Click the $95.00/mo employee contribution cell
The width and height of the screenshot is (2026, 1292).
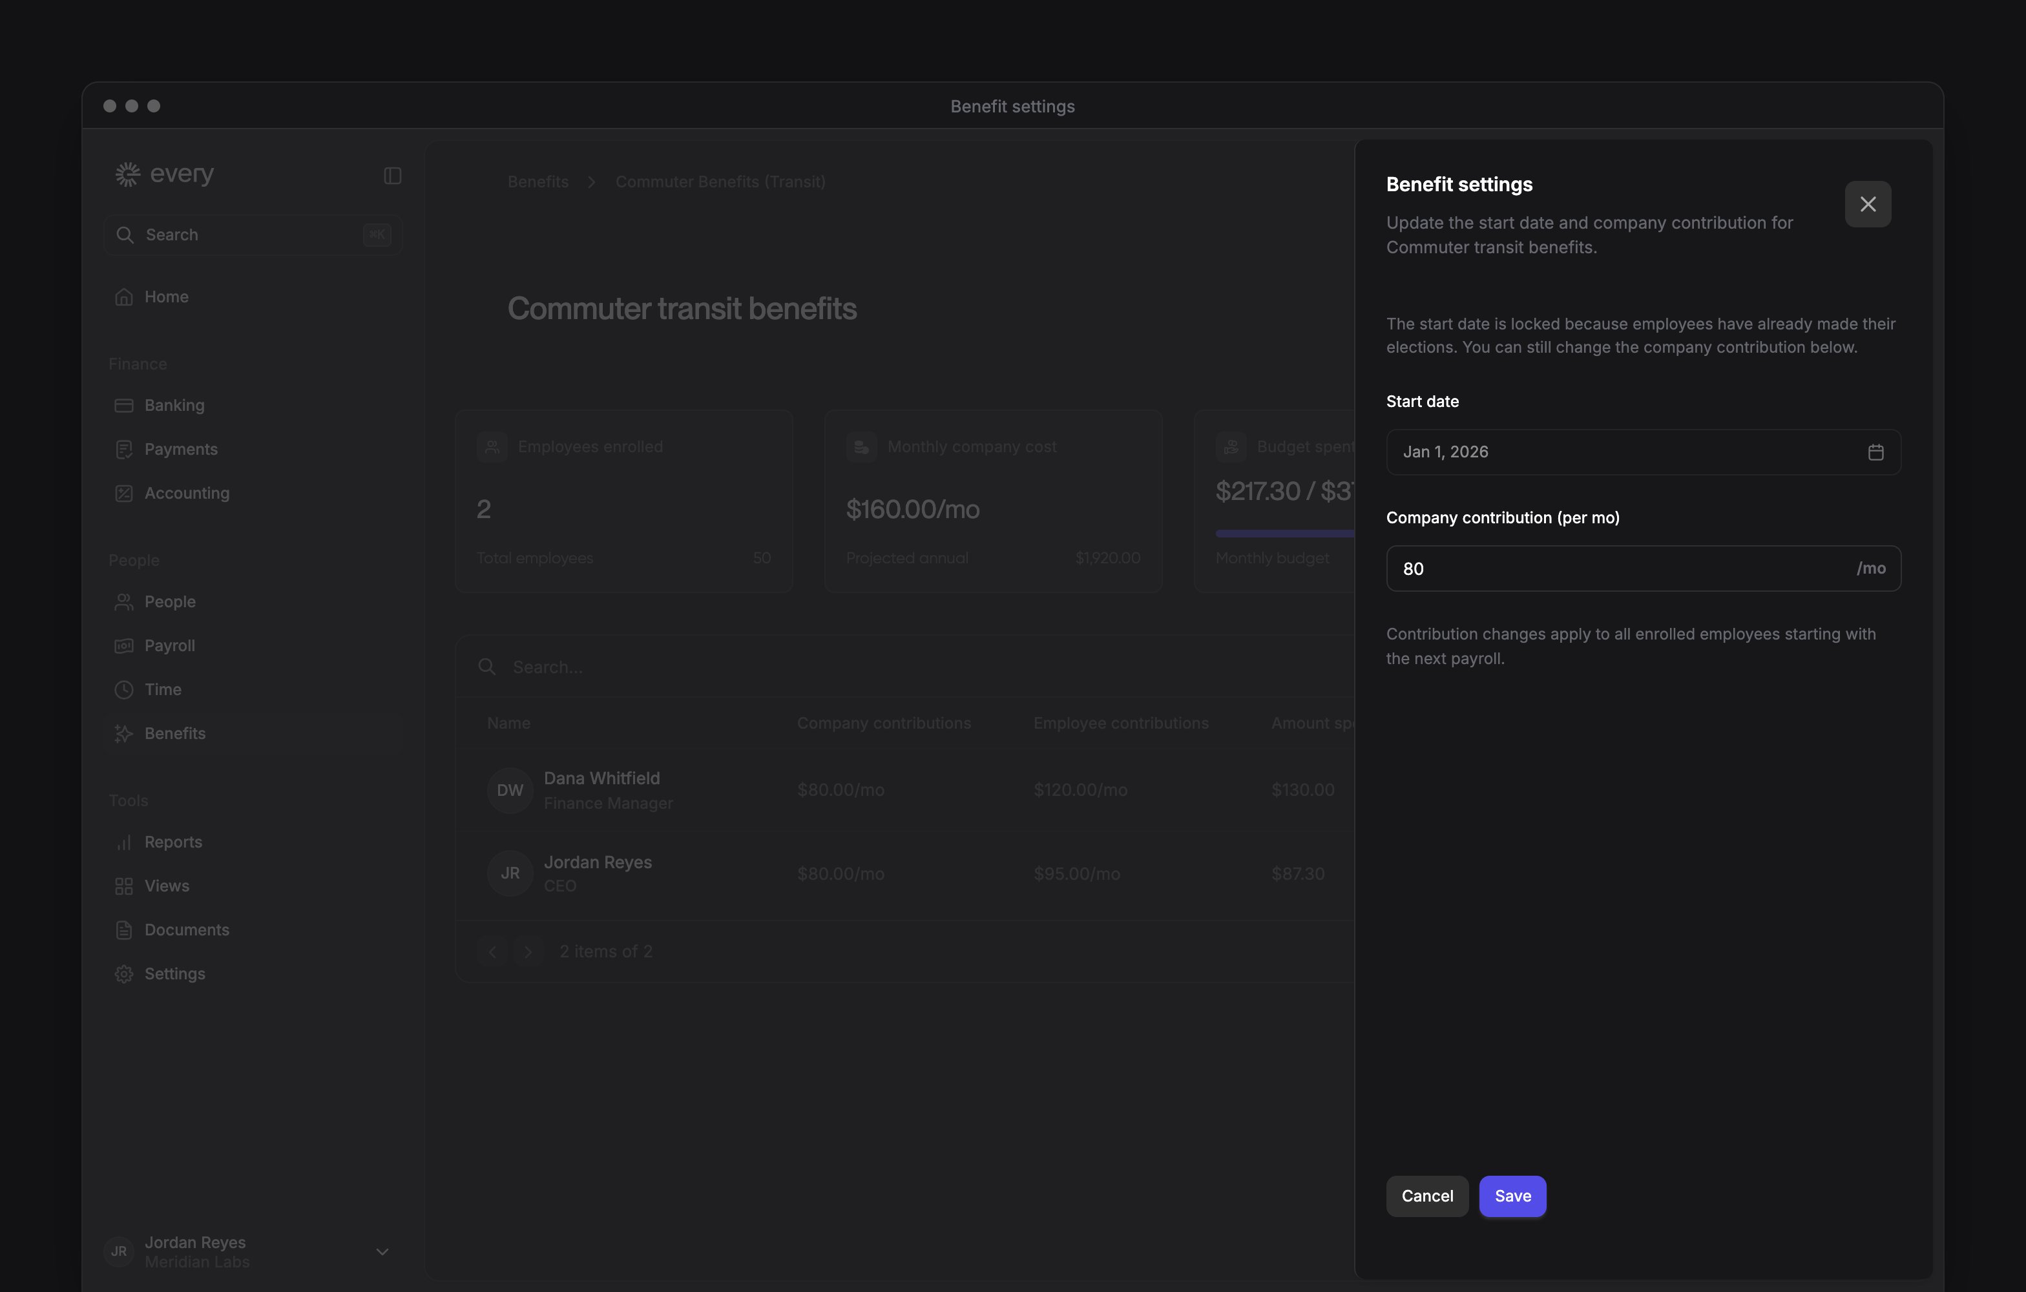(x=1076, y=874)
